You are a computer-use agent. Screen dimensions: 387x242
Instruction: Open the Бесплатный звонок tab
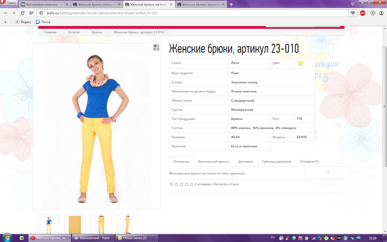[214, 162]
